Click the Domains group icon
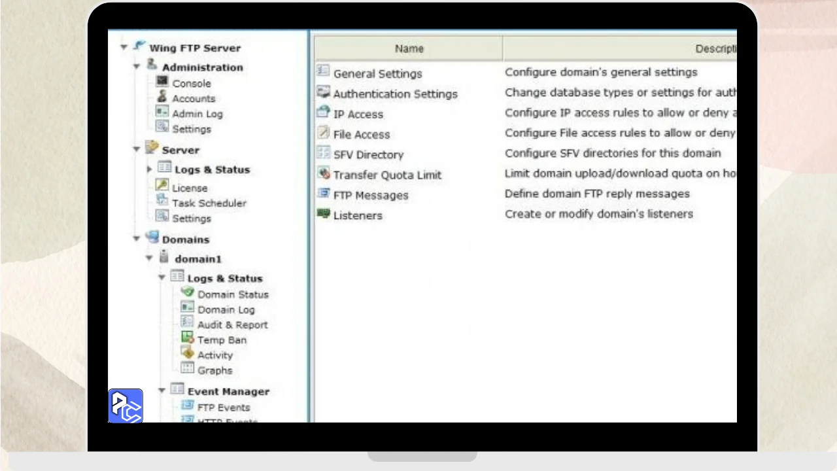The height and width of the screenshot is (471, 837). coord(152,237)
